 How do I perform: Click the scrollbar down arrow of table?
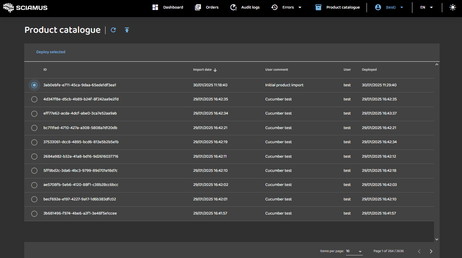[x=437, y=239]
